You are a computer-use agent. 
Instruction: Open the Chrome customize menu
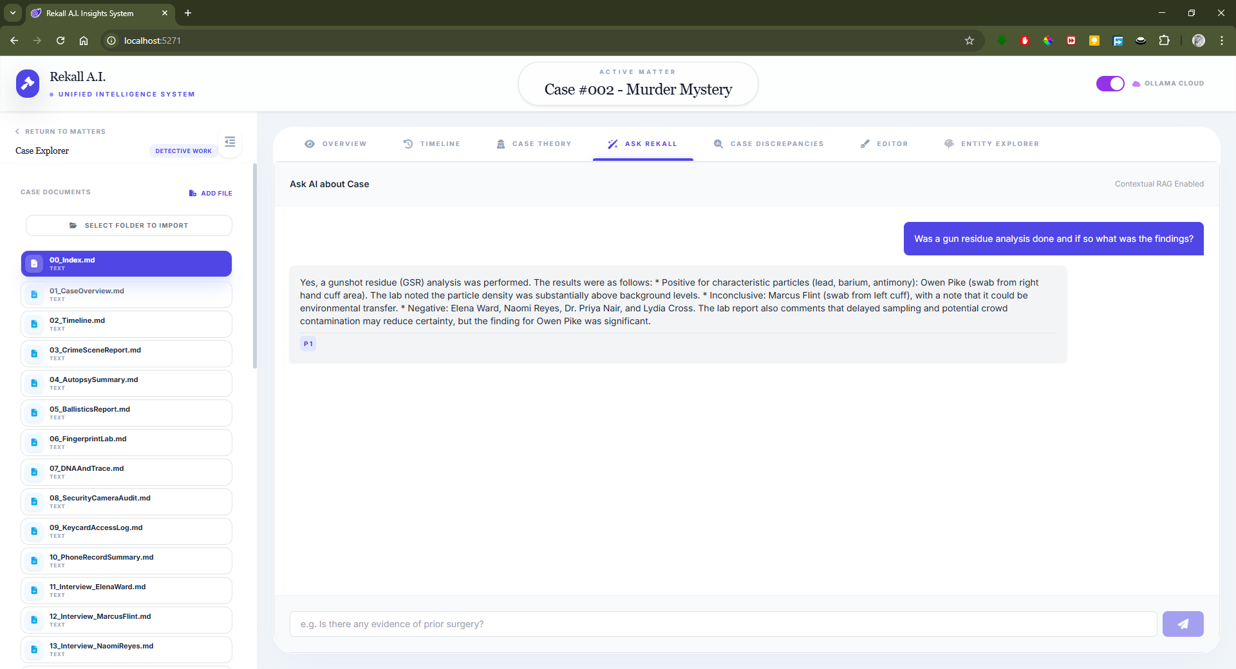(1222, 41)
